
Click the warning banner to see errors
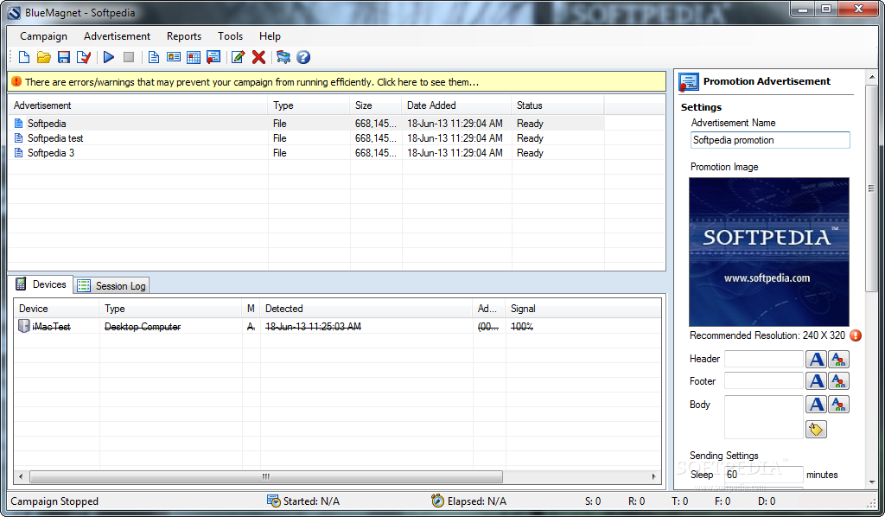[x=337, y=82]
